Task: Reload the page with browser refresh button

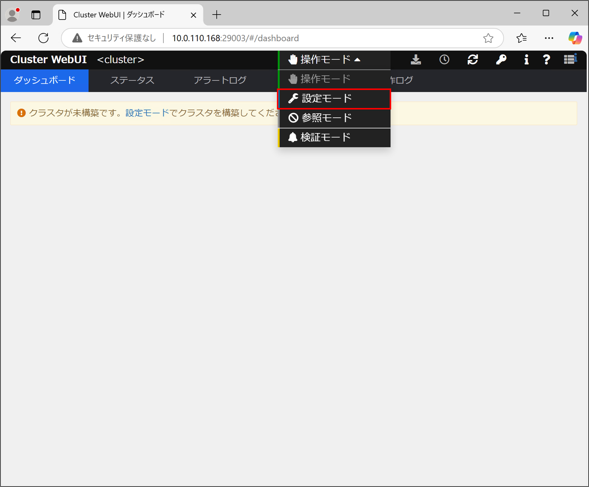Action: [43, 38]
